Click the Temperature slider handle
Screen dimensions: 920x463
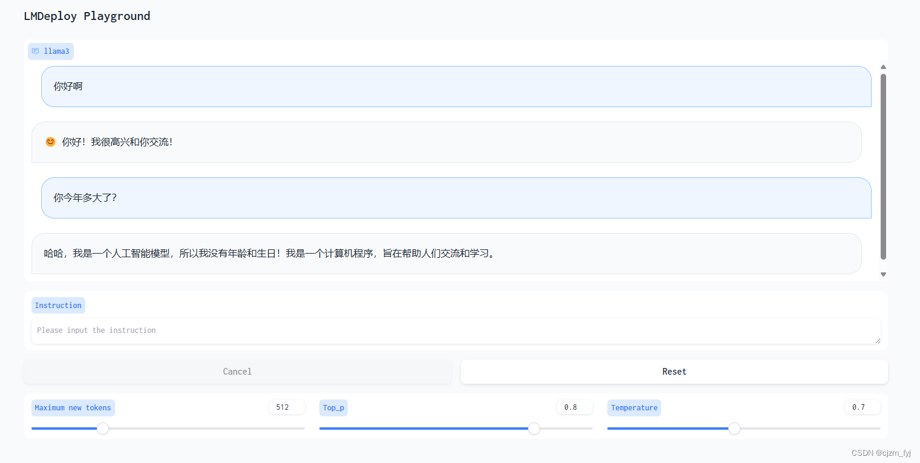click(x=734, y=428)
